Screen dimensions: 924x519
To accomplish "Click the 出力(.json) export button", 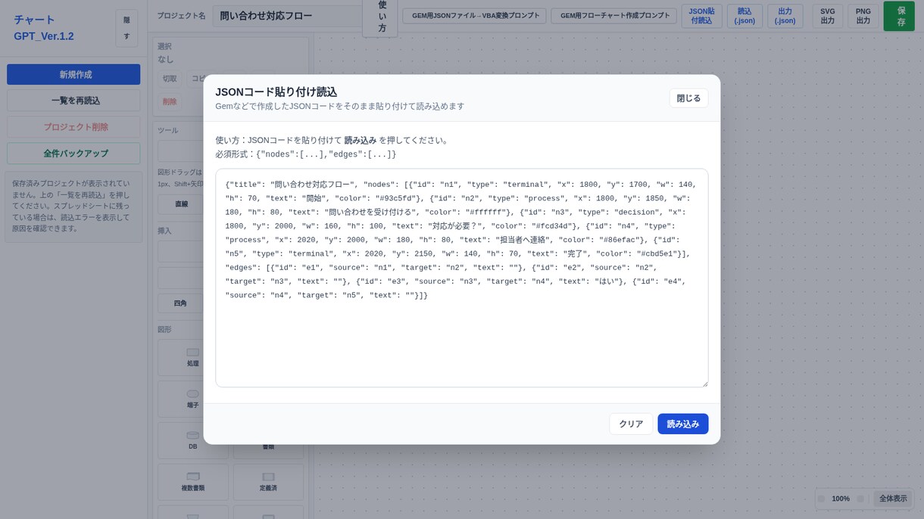I will click(x=785, y=16).
